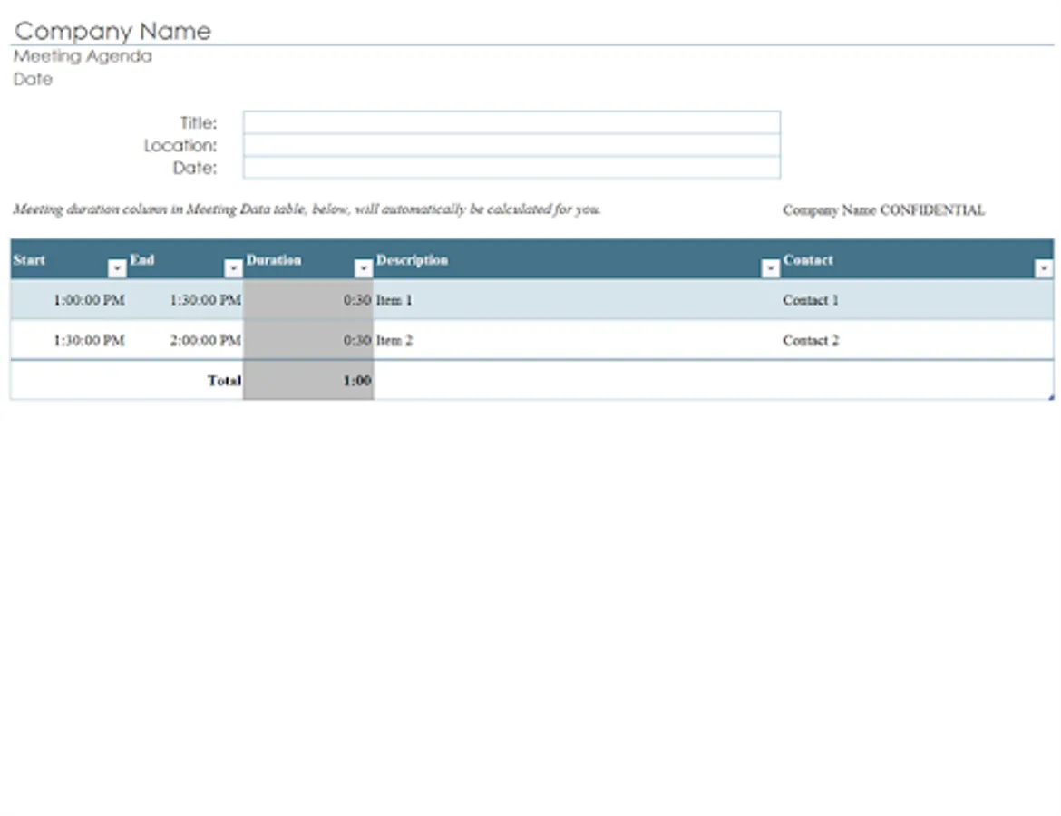This screenshot has width=1061, height=816.
Task: Select the Contact 2 cell
Action: [x=917, y=340]
